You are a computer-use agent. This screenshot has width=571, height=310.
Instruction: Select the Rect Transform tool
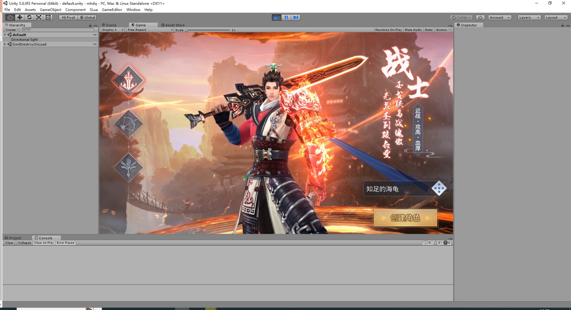pyautogui.click(x=48, y=18)
